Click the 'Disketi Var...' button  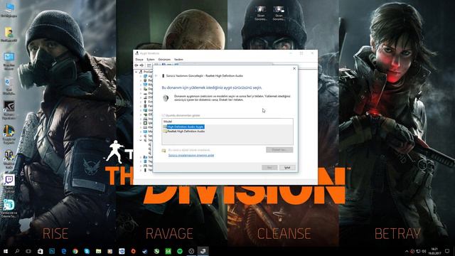(x=279, y=150)
